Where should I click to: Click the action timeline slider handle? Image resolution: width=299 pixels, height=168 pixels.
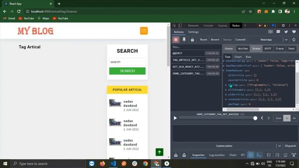(255, 118)
